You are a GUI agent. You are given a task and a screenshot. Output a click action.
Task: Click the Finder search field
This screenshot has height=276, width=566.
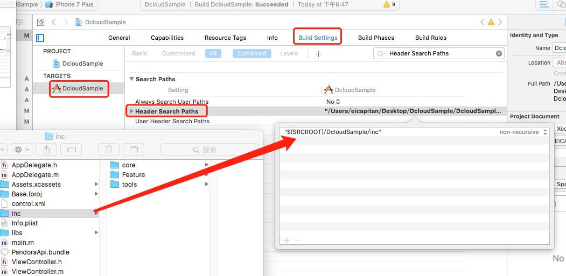209,149
